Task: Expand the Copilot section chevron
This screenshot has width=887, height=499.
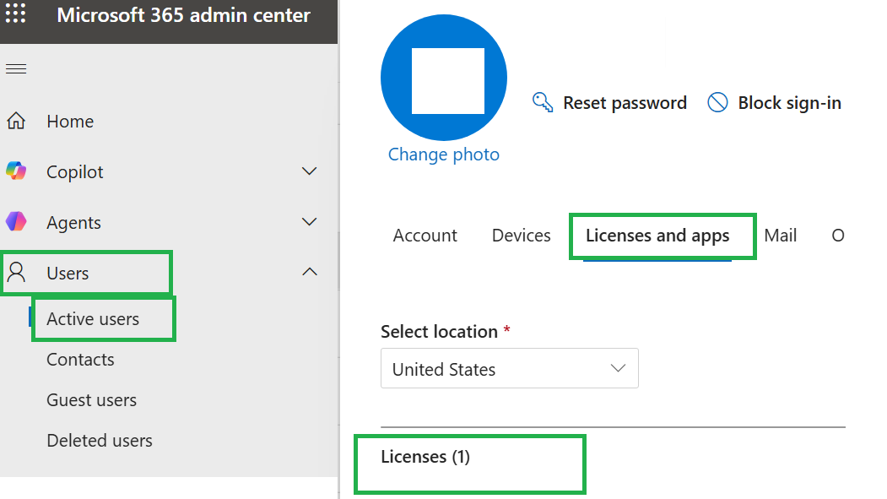Action: pos(310,171)
